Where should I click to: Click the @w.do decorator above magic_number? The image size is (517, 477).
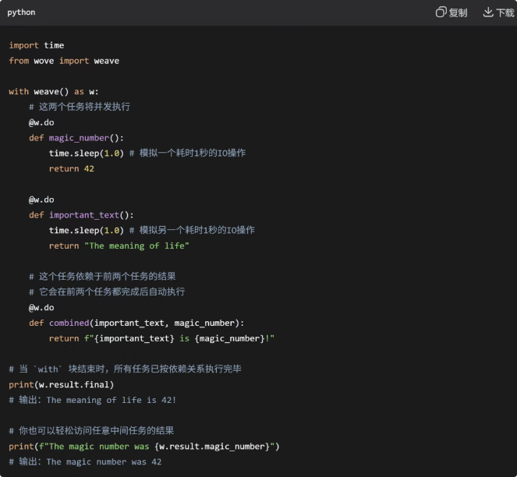coord(41,122)
